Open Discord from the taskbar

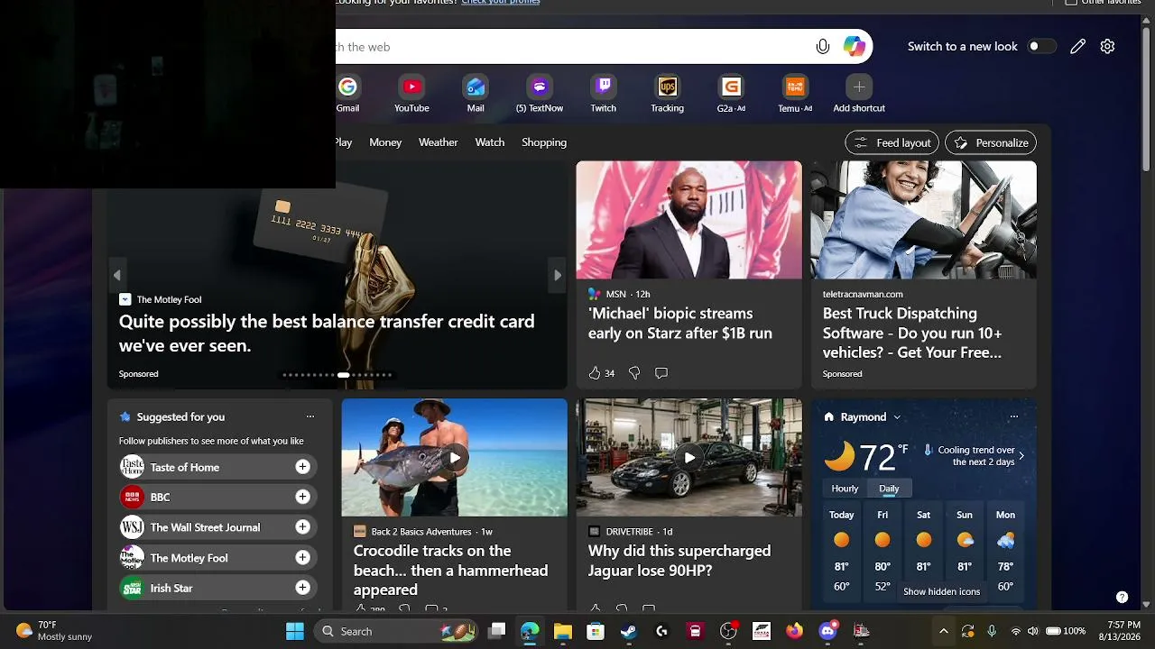coord(827,631)
